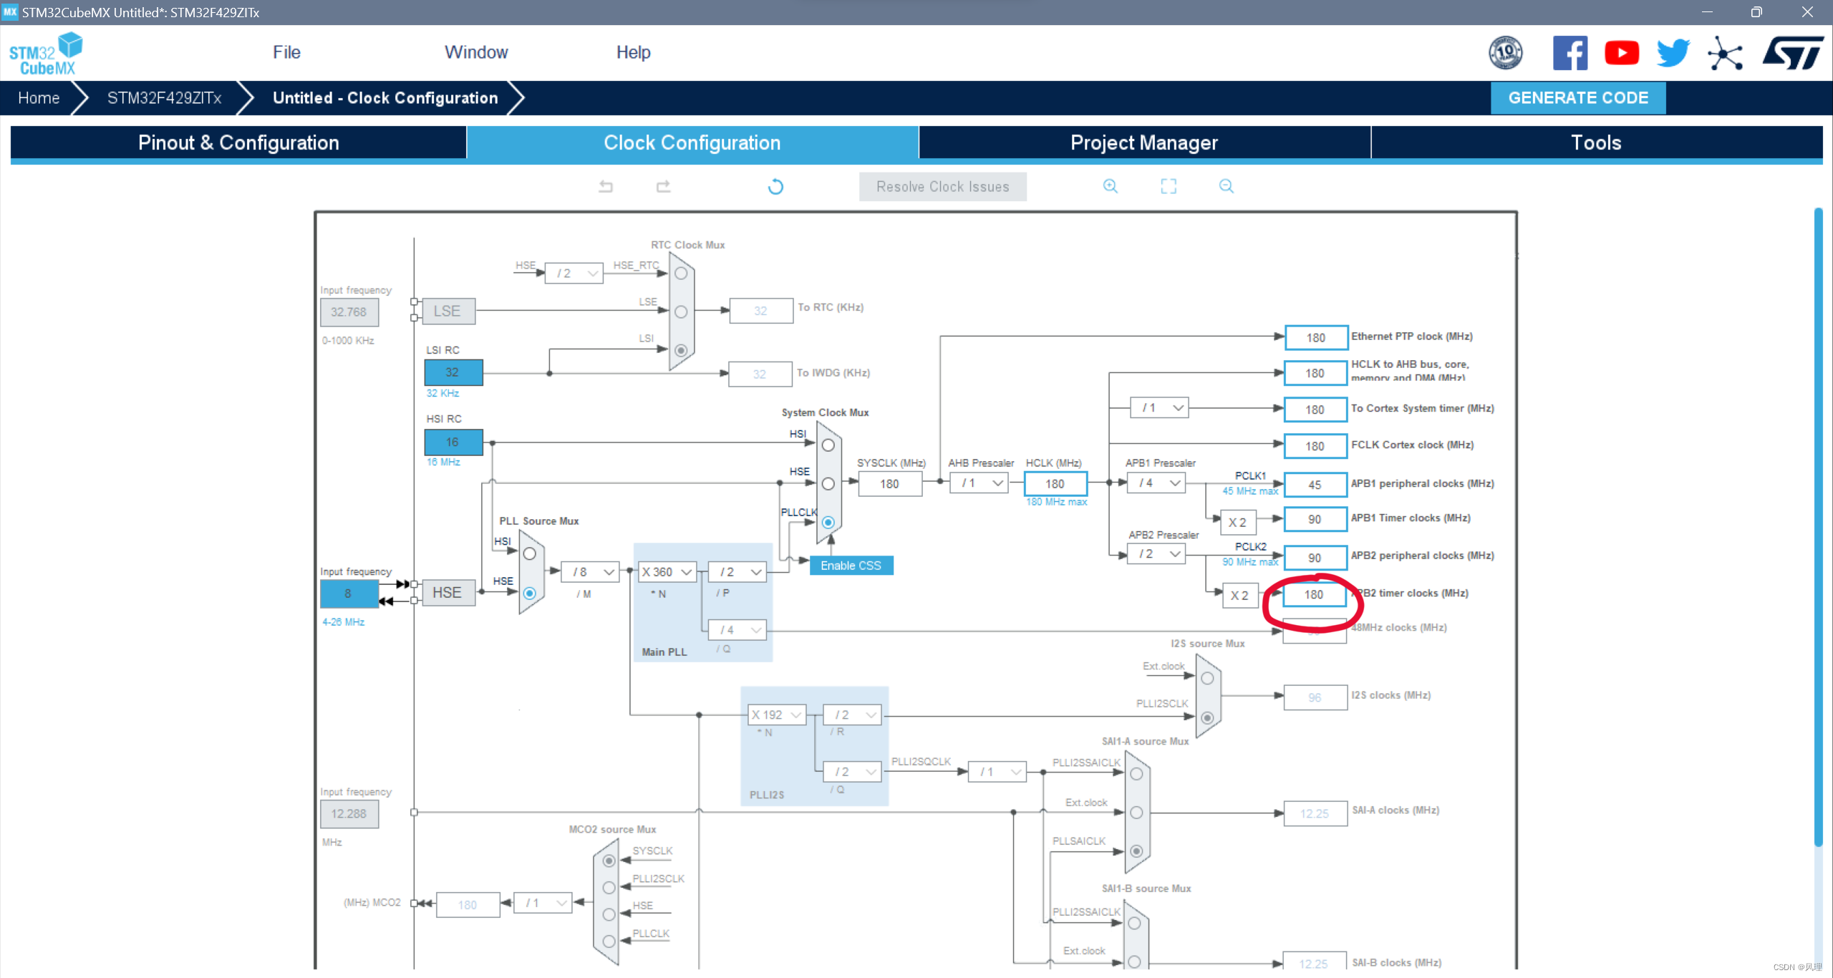Screen dimensions: 1833x978
Task: Click the GENERATE CODE button
Action: point(1578,98)
